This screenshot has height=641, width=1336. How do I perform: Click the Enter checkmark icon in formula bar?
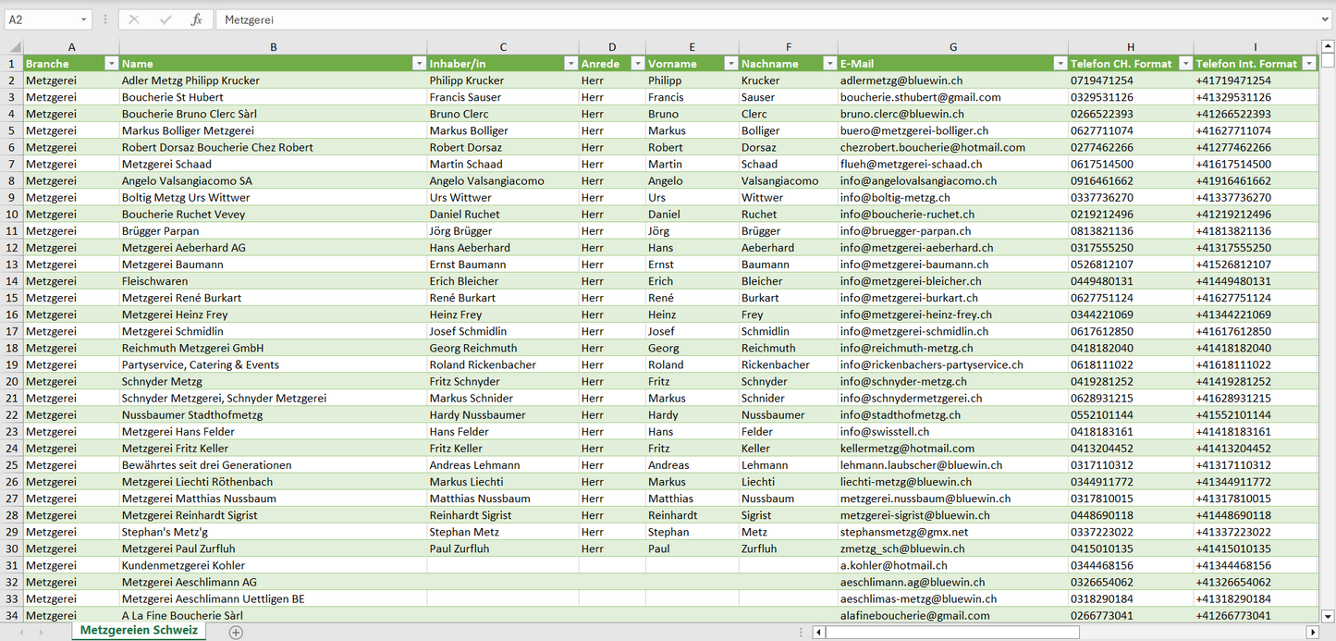[x=165, y=19]
